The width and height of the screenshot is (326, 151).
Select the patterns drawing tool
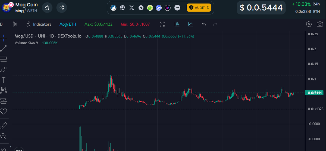[4, 90]
